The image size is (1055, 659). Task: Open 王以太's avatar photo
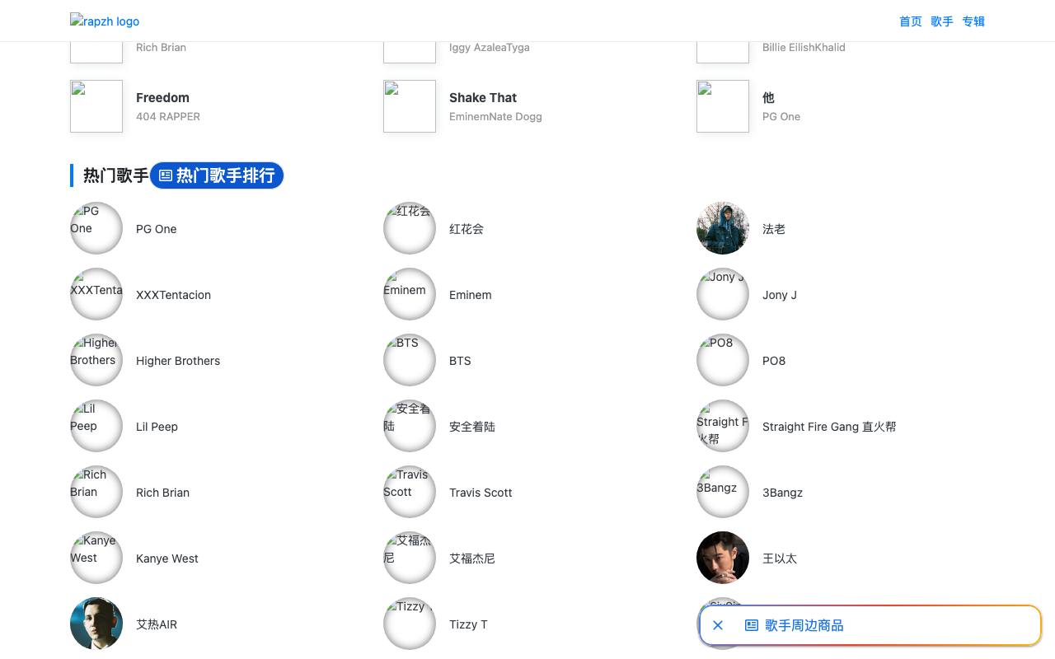723,558
